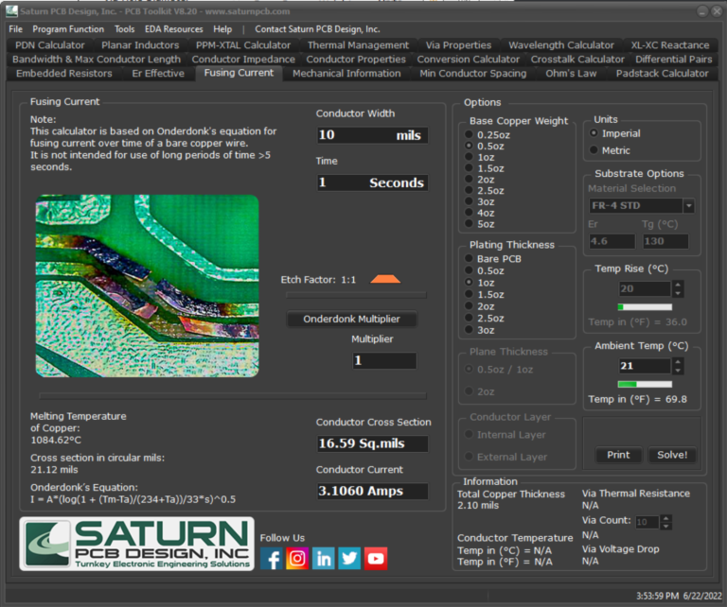Click the orange etch factor trapezoid icon
This screenshot has height=607, width=727.
click(385, 280)
